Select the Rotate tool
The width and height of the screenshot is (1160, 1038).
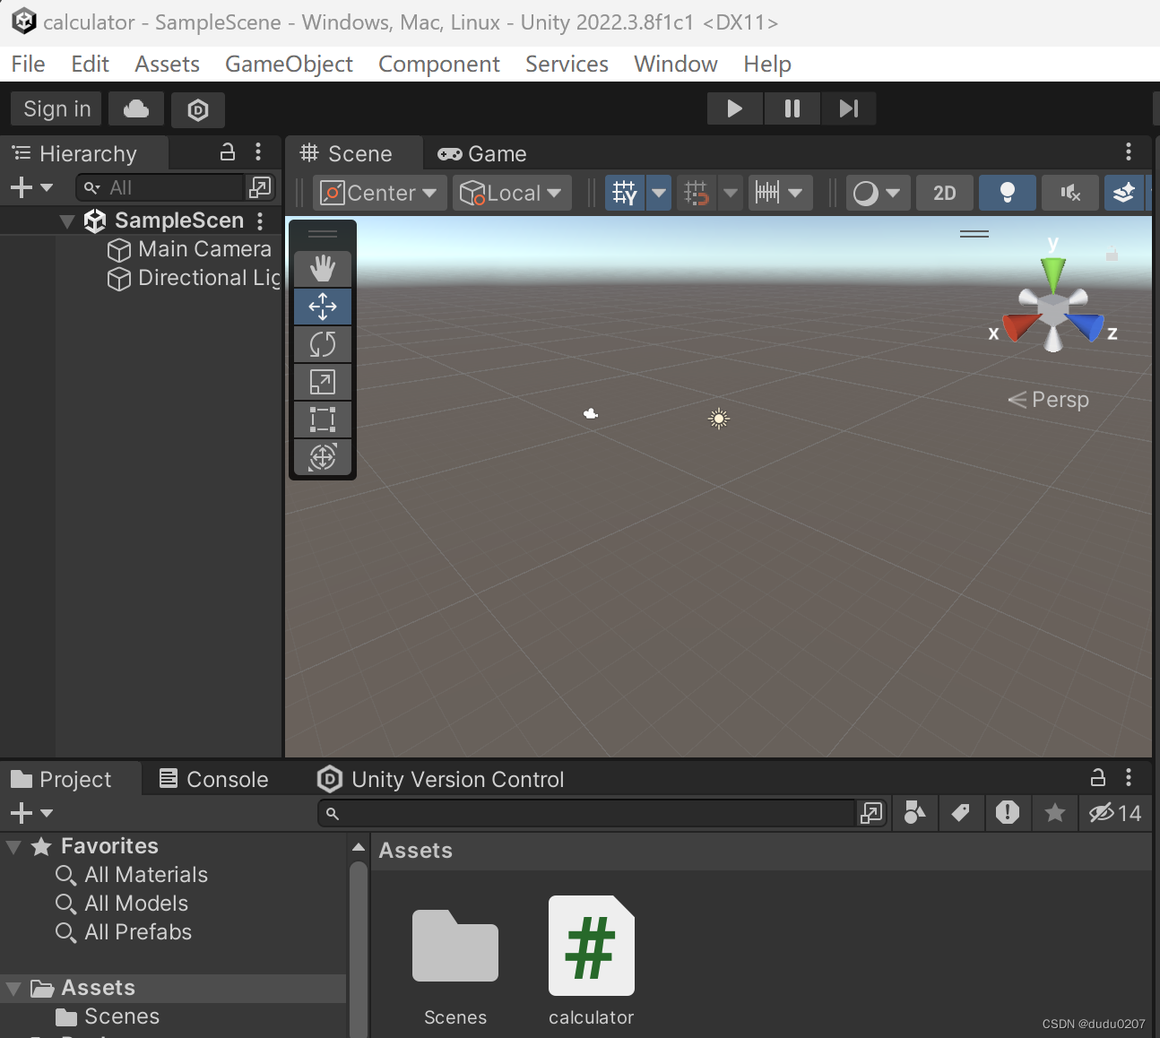click(x=322, y=343)
